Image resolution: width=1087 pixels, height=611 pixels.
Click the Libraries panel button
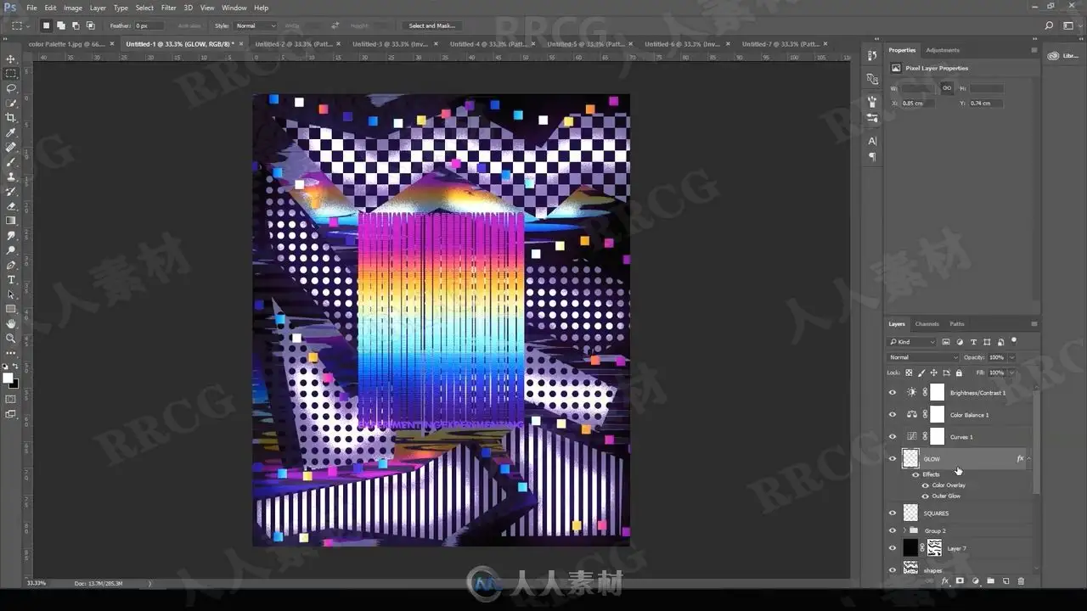point(1065,56)
